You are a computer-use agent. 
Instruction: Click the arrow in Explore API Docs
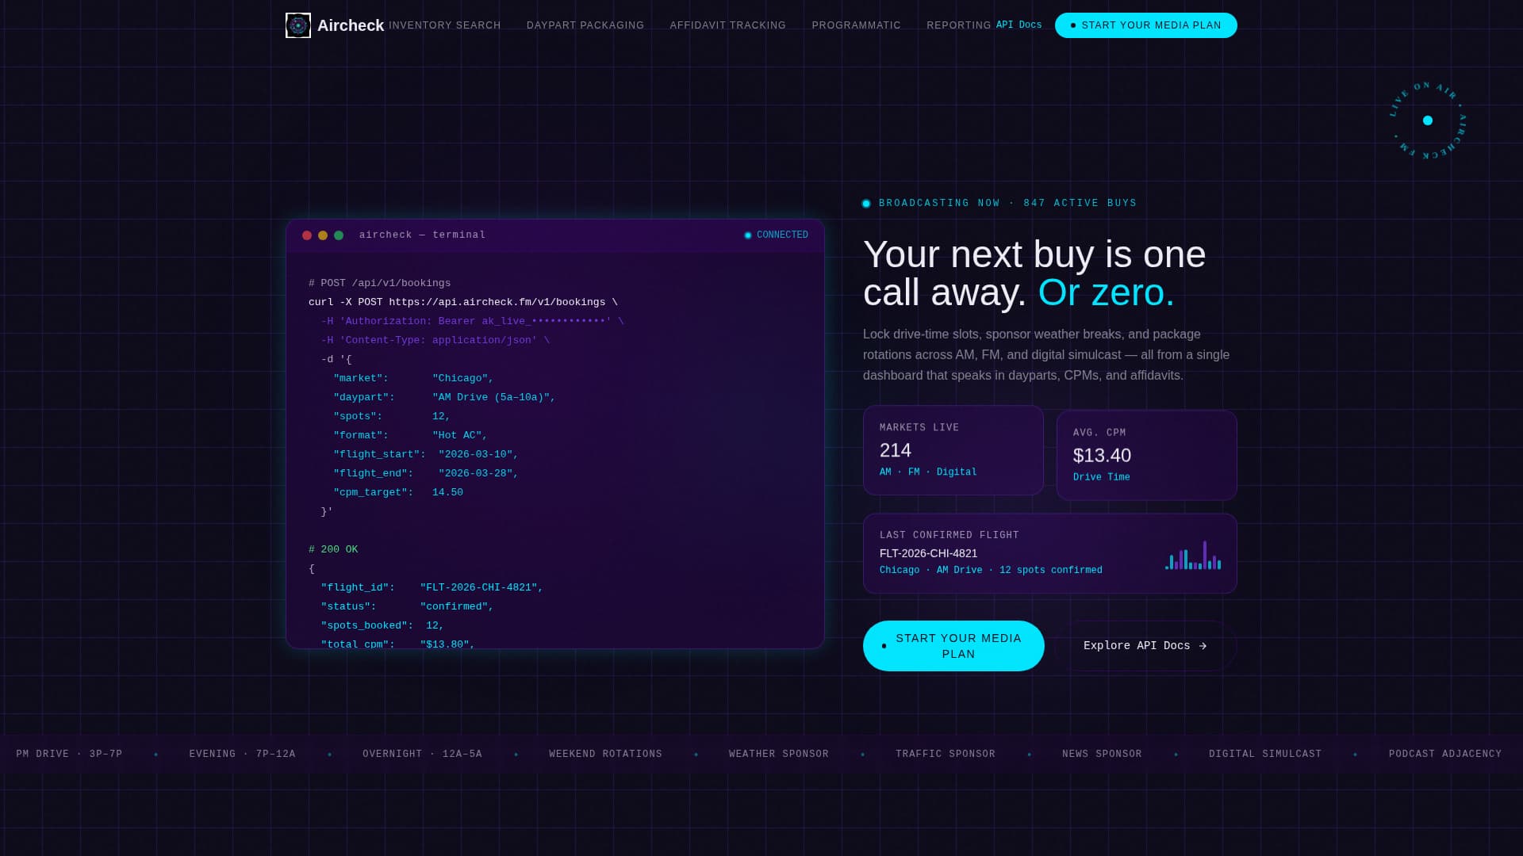point(1203,646)
